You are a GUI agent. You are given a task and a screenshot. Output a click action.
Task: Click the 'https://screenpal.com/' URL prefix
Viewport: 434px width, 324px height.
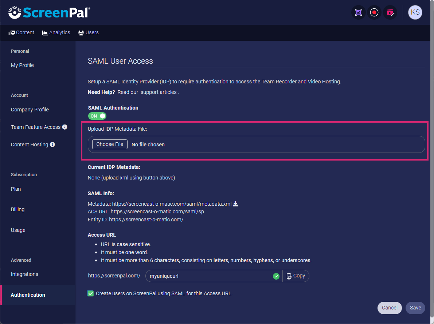[x=114, y=276]
